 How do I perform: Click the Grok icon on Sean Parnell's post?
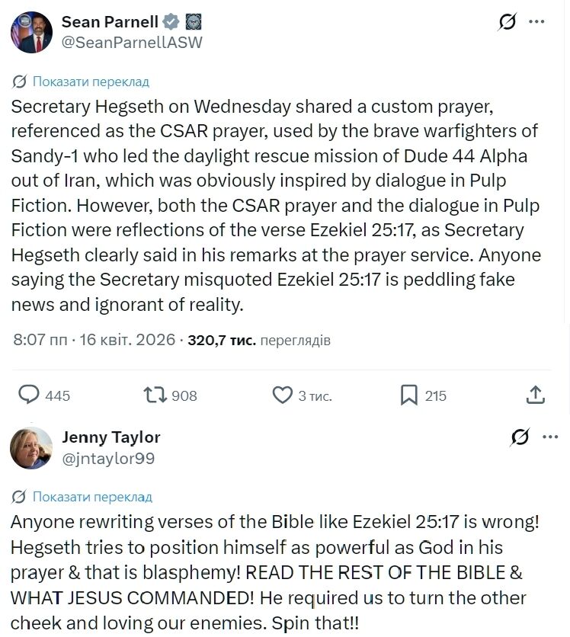coord(508,22)
